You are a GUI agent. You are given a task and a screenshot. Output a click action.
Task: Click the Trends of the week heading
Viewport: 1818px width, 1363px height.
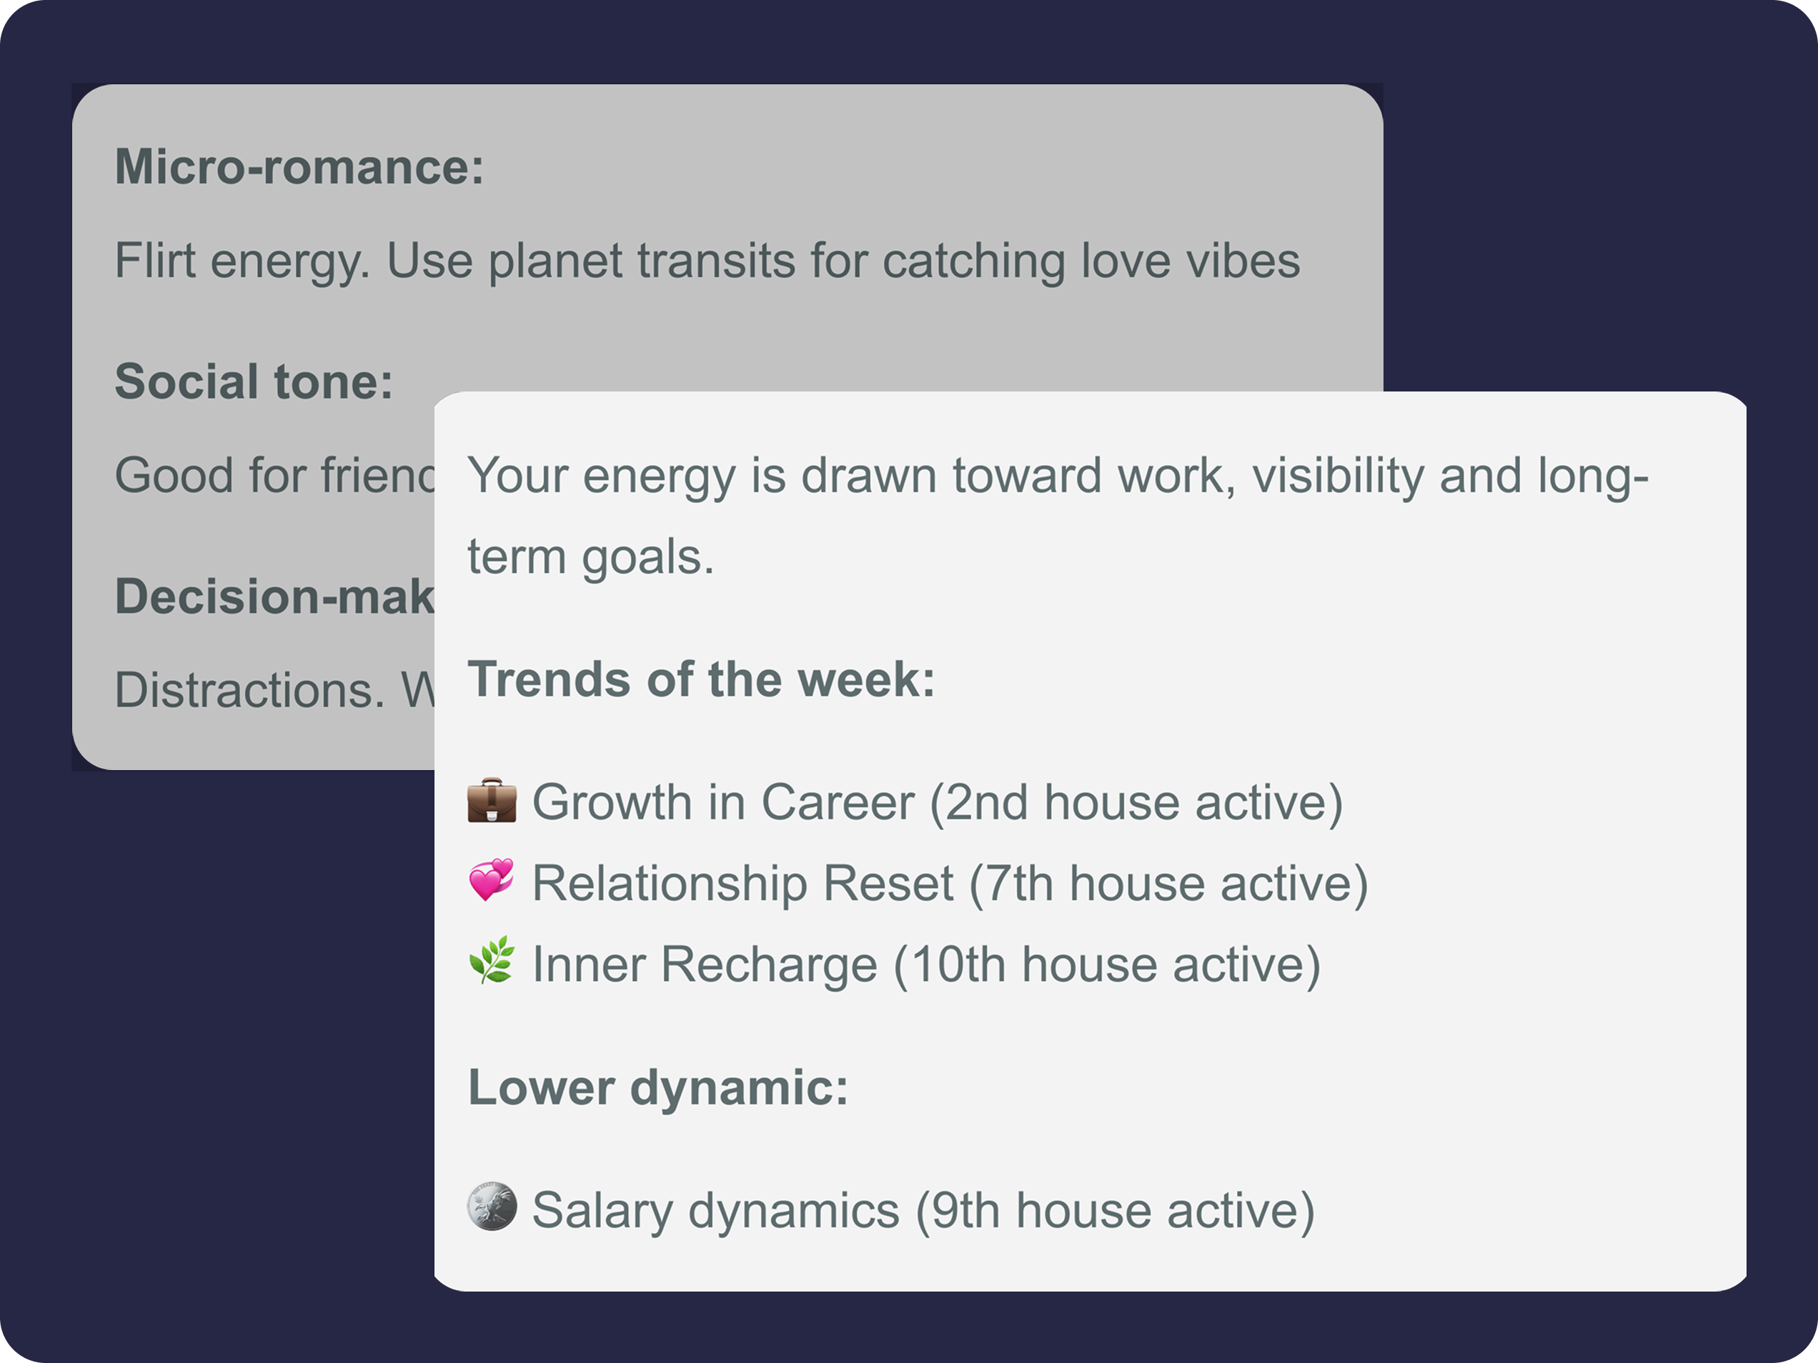pyautogui.click(x=701, y=679)
